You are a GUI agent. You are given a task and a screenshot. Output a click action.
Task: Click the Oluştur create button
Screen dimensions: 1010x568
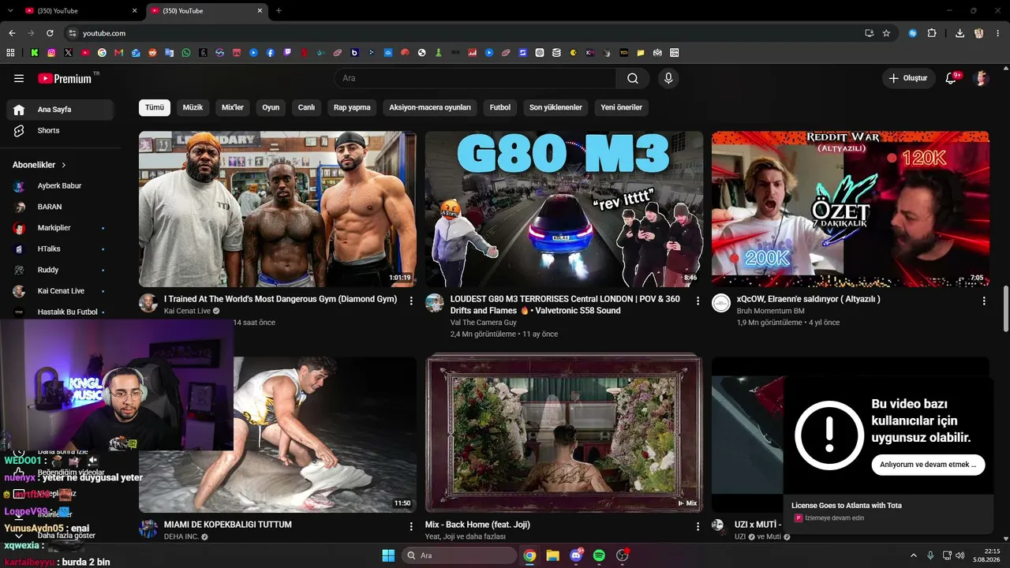click(x=908, y=78)
